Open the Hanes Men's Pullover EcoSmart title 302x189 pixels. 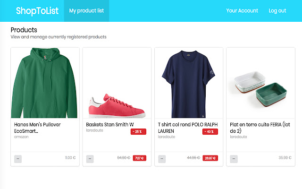click(x=37, y=128)
